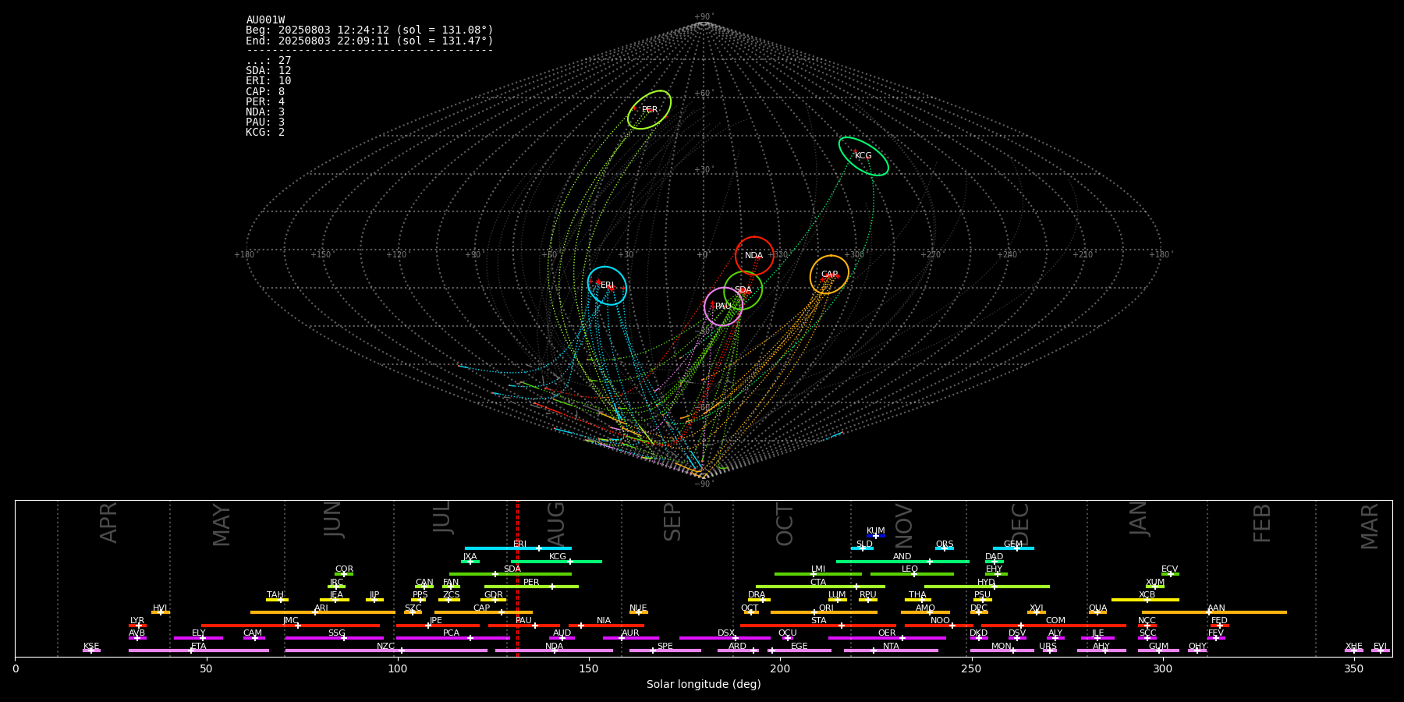Select the ARI shower bar in the timeline

click(323, 612)
